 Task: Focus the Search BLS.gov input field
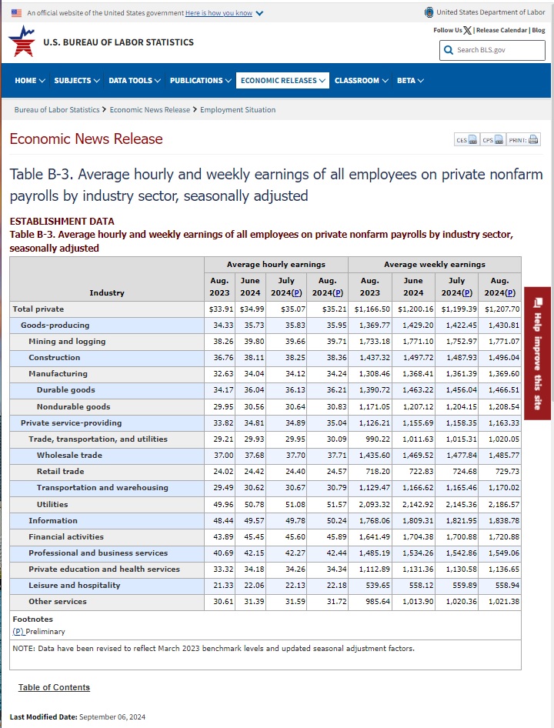point(500,50)
